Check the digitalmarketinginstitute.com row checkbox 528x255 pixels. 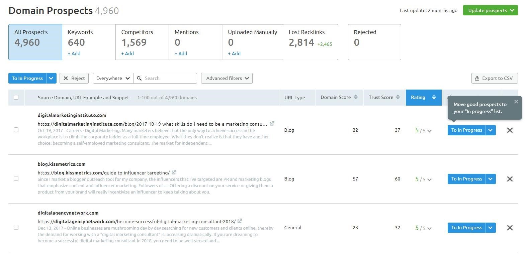[16, 130]
